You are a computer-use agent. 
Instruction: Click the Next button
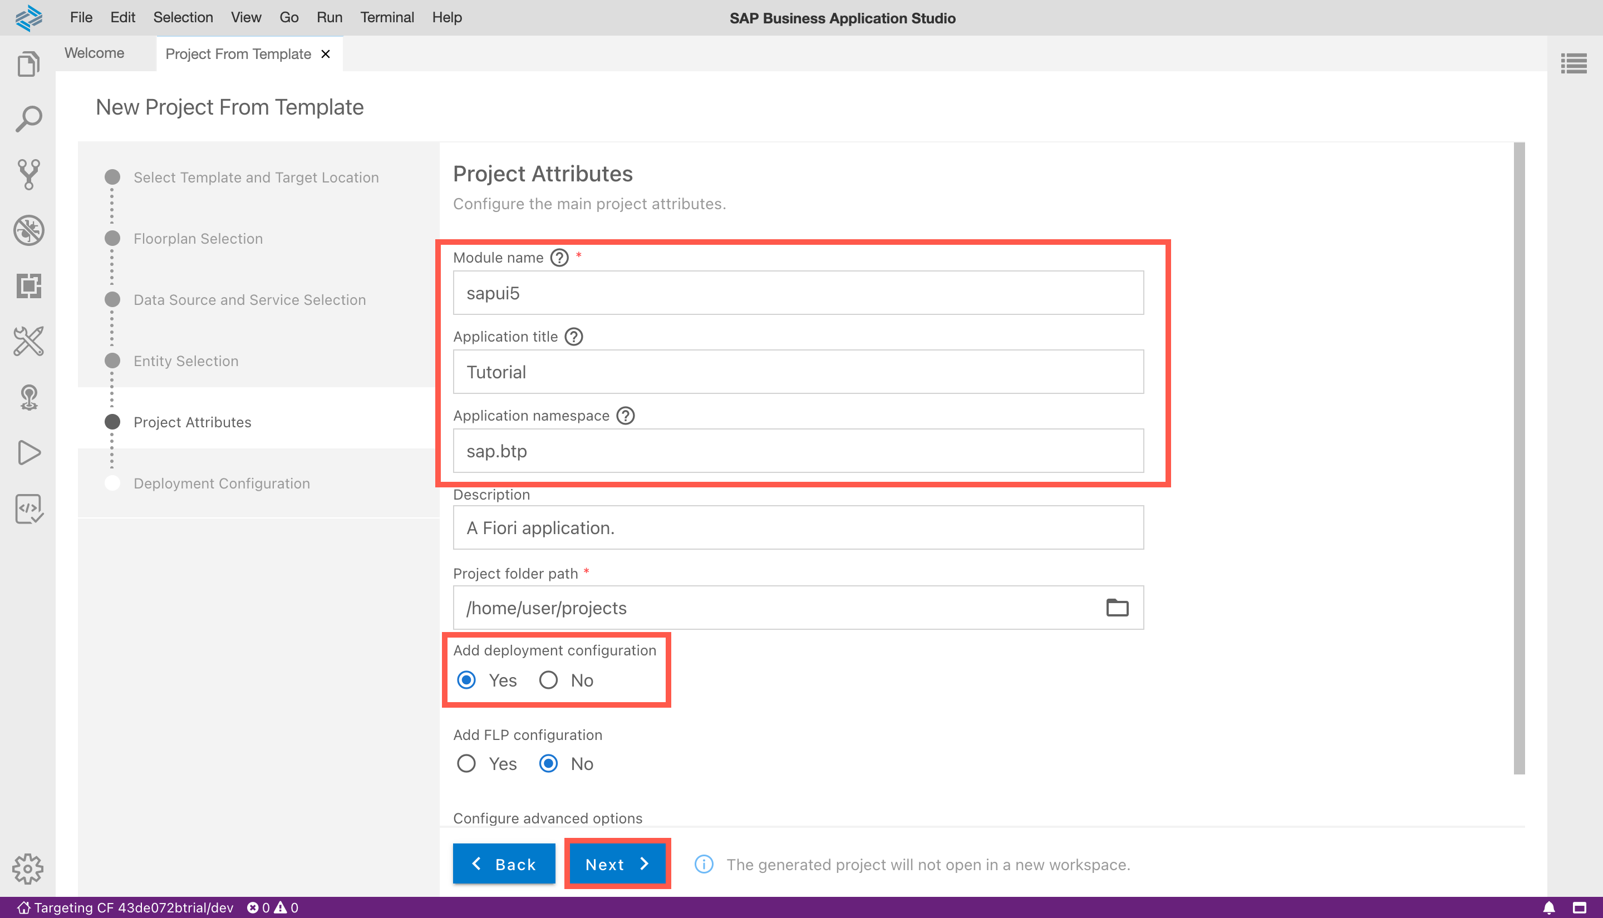617,864
